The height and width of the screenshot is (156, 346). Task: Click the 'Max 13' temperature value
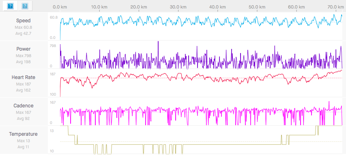pos(24,141)
